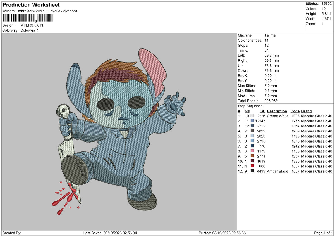The image size is (335, 237).
Task: Click the Production Worksheet heading
Action: [x=31, y=5]
